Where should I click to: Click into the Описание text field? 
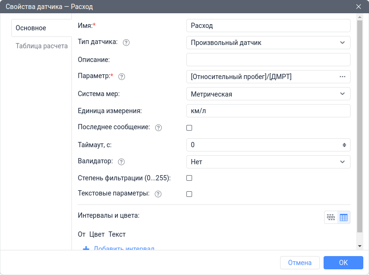(x=268, y=60)
